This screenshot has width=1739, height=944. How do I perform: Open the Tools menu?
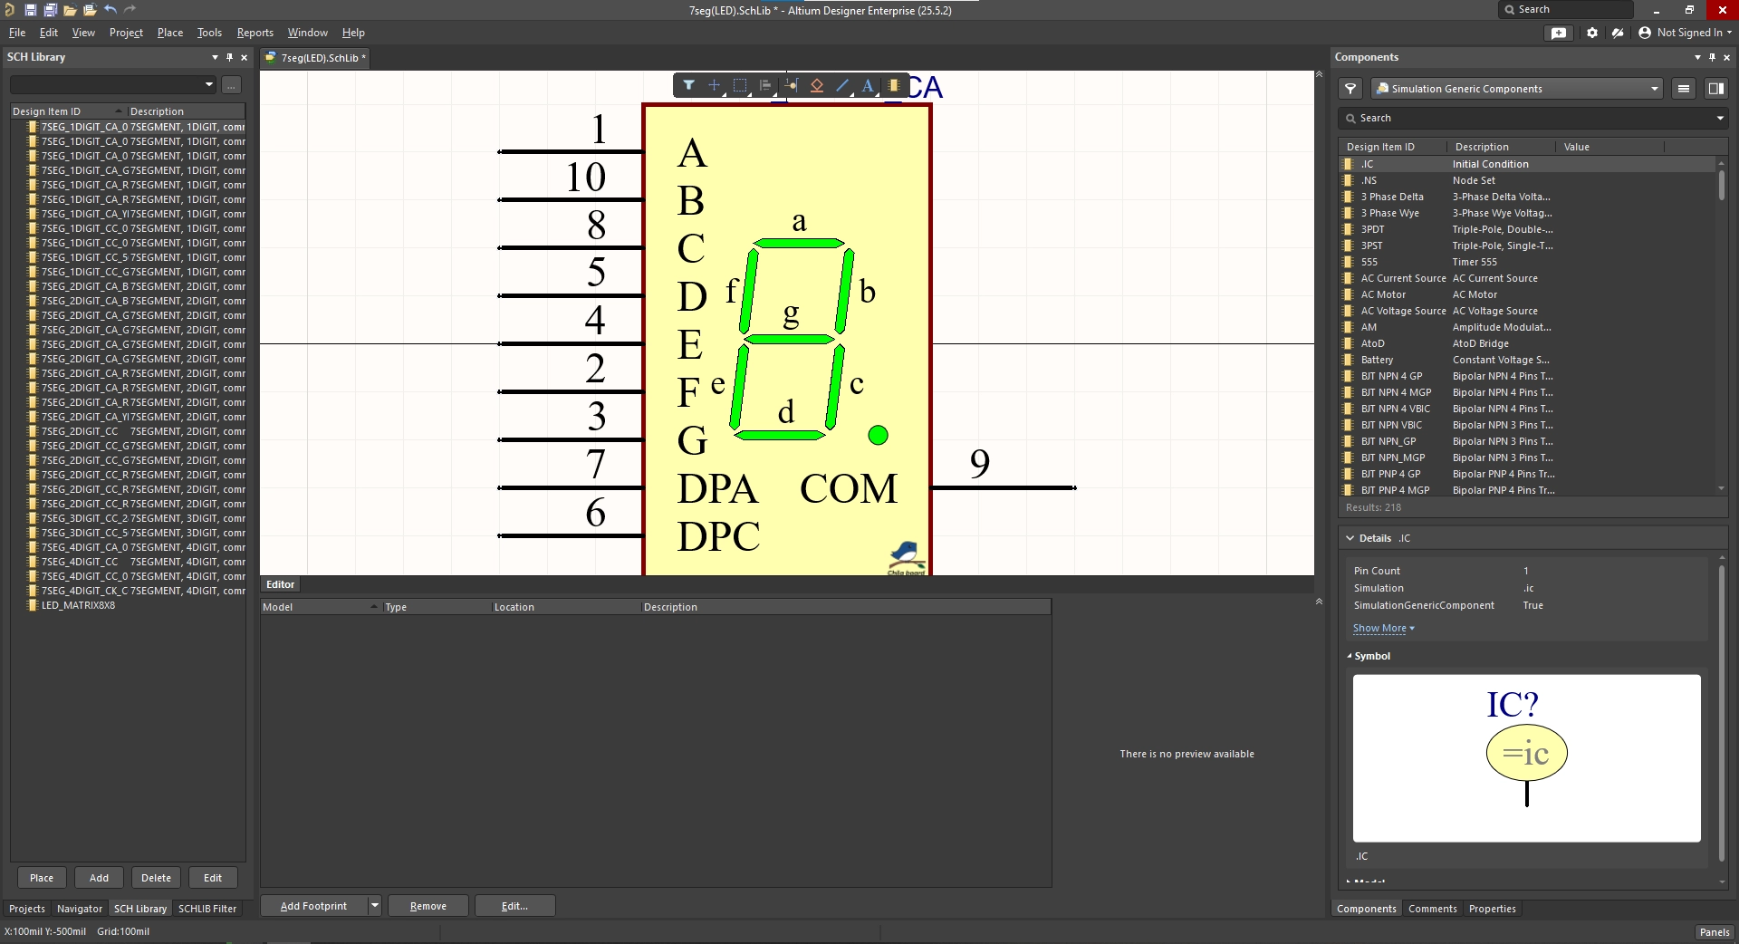209,33
